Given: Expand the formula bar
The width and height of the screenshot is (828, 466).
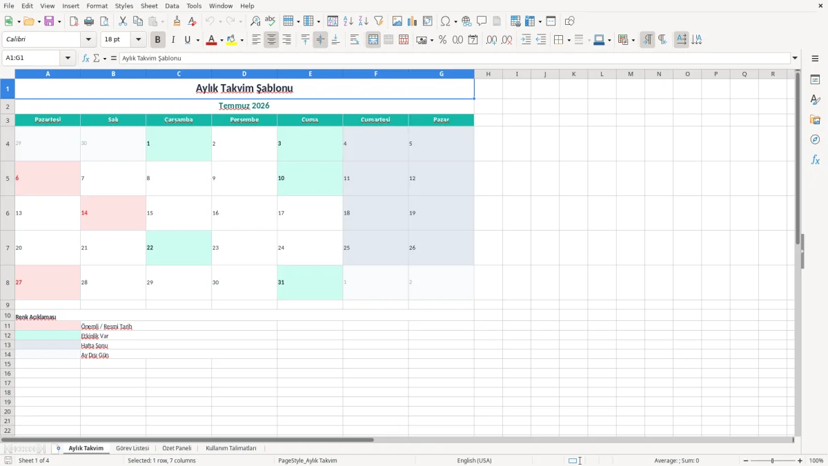Looking at the screenshot, I should click(x=795, y=59).
